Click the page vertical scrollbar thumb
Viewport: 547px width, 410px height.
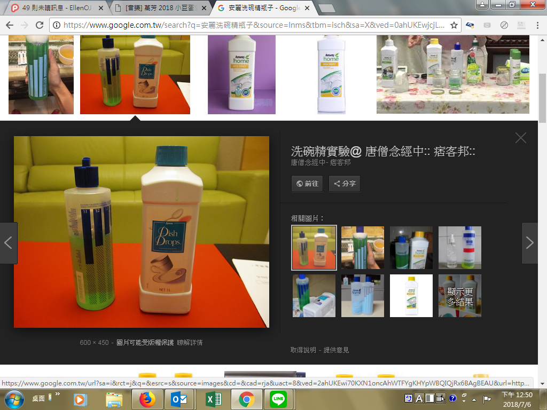point(543,98)
